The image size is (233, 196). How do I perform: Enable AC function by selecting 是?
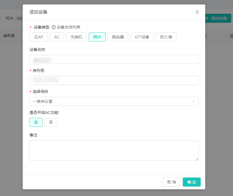point(36,122)
